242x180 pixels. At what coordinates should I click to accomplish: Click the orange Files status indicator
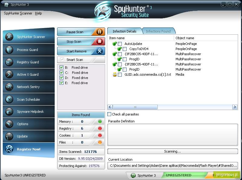click(x=100, y=142)
